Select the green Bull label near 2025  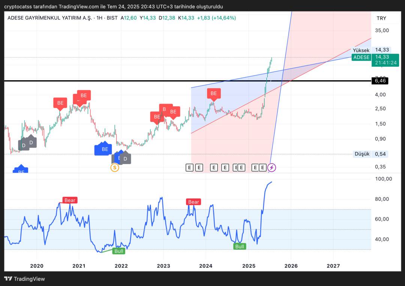click(239, 246)
